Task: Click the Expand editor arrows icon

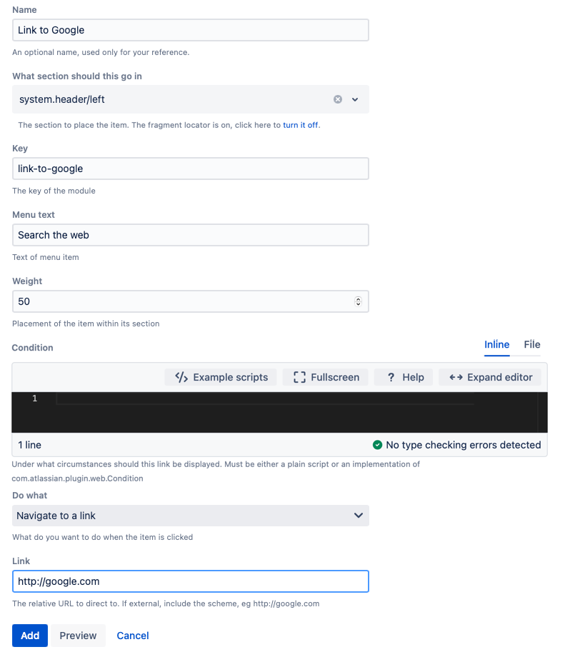Action: click(x=456, y=377)
